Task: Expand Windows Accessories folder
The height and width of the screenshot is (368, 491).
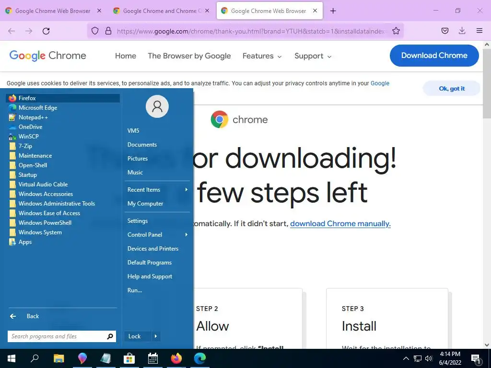Action: 63,194
